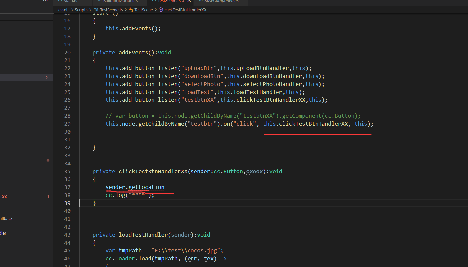The height and width of the screenshot is (267, 468).
Task: Open the clickTestBtnHandlerXX method breadcrumb
Action: (185, 10)
